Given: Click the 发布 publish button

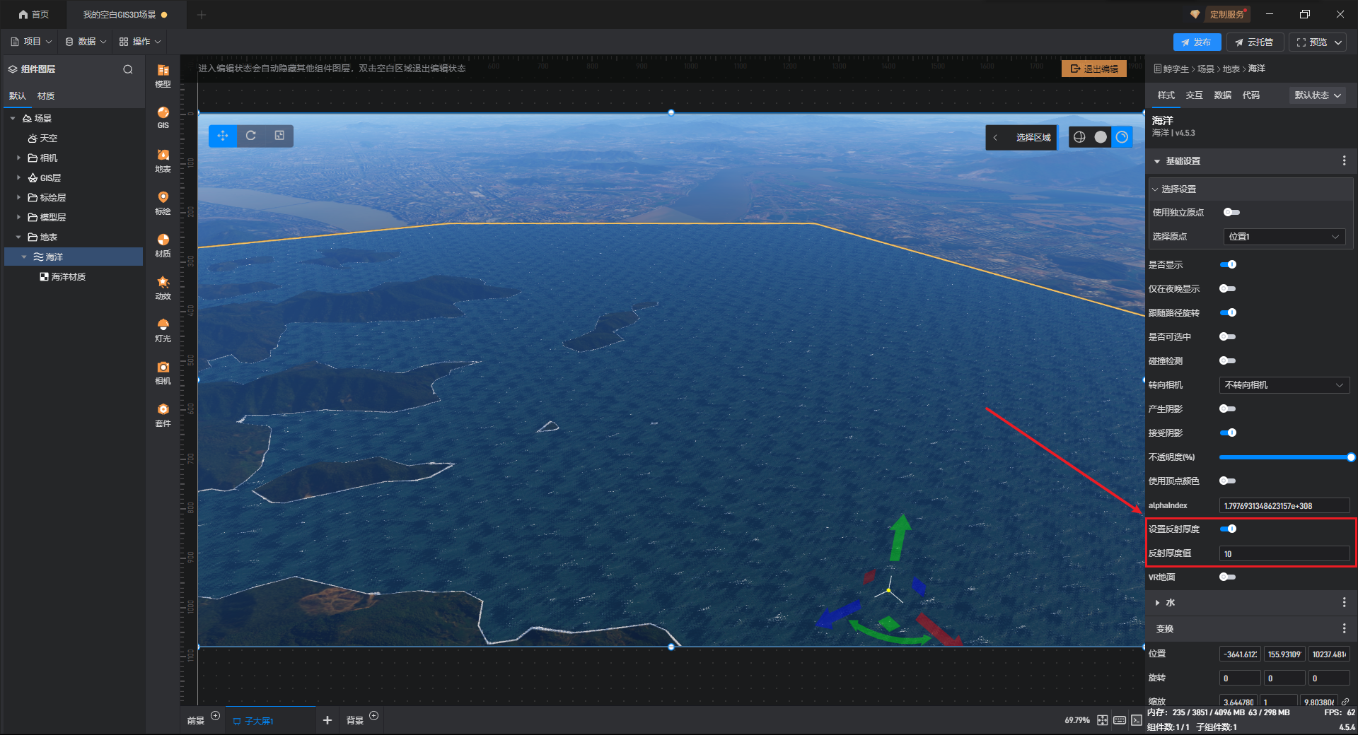Looking at the screenshot, I should (x=1197, y=42).
